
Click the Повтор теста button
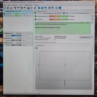(85, 37)
